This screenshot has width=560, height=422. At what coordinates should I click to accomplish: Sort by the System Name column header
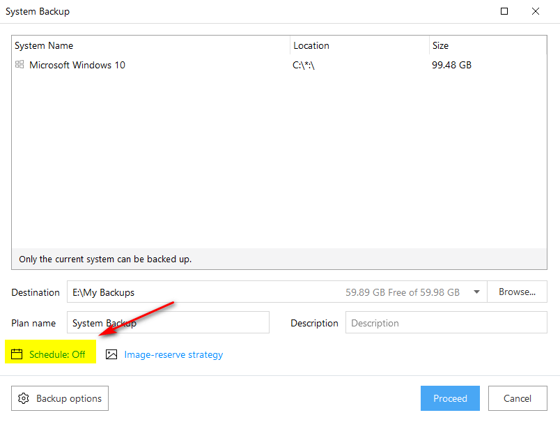click(x=44, y=45)
